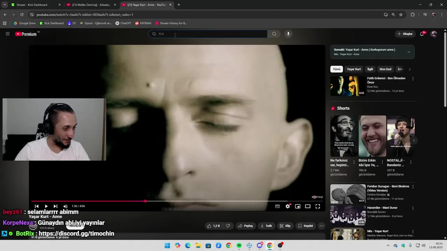Open more actions ellipsis below video
This screenshot has width=447, height=251.
click(x=322, y=226)
